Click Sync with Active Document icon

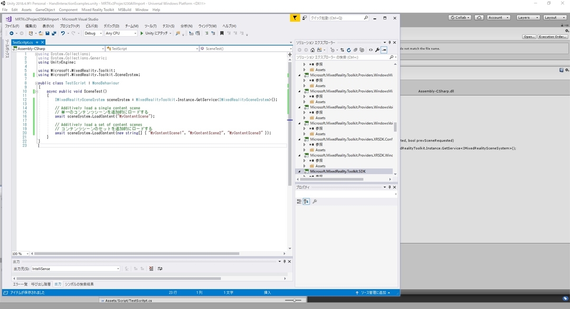(x=342, y=50)
